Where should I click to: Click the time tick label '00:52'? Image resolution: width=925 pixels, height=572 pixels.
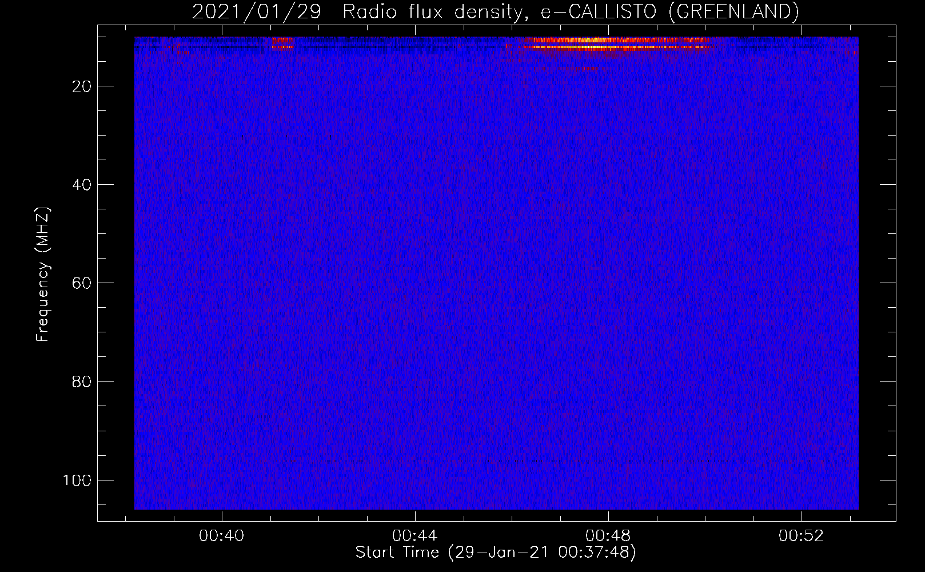tap(801, 535)
